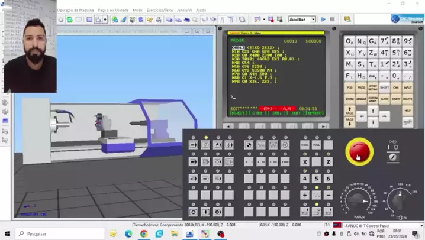425x240 pixels.
Task: Open the Auxiliar dropdown list
Action: tap(313, 20)
